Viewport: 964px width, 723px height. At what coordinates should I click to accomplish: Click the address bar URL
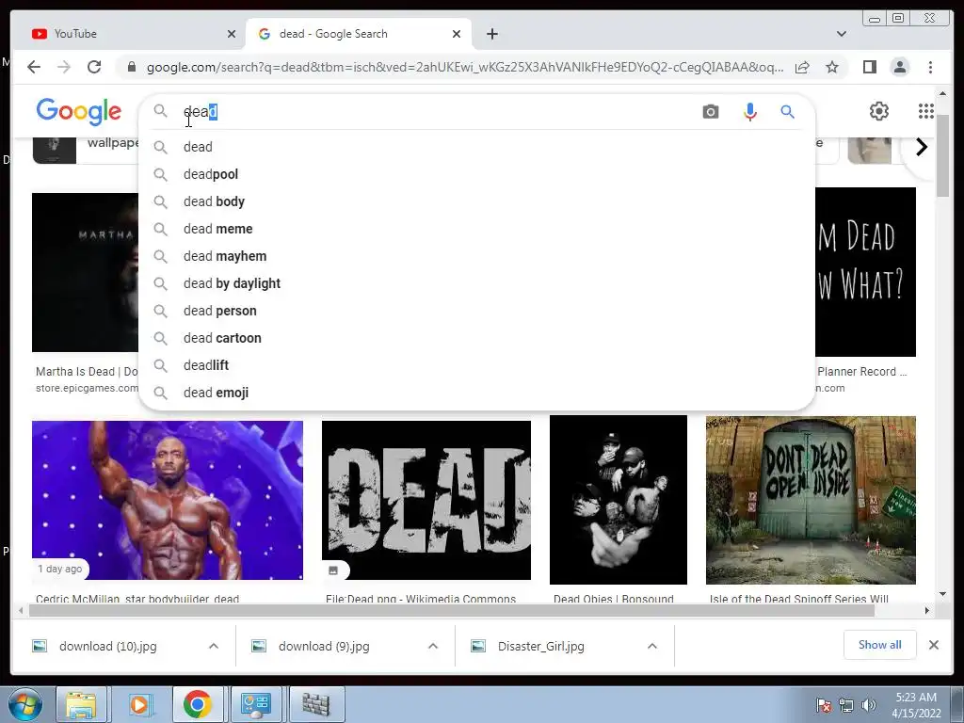[465, 67]
